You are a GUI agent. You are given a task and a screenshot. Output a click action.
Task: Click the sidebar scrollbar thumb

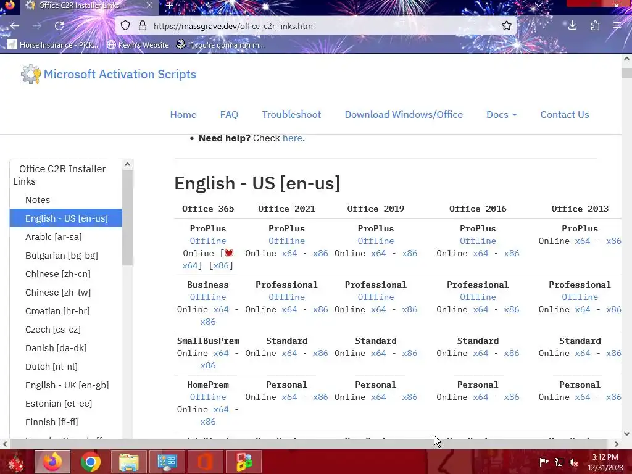(x=127, y=217)
